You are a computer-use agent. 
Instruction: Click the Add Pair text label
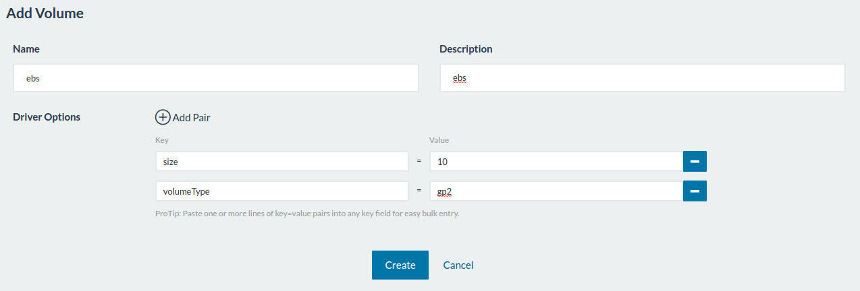coord(192,118)
